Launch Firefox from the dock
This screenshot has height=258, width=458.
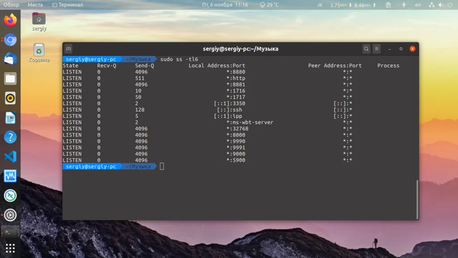click(10, 20)
